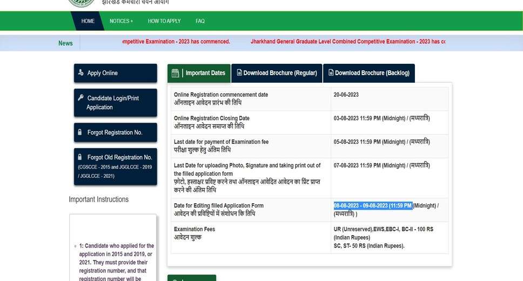Click lock icon on Forgot Registration No.

[x=80, y=132]
